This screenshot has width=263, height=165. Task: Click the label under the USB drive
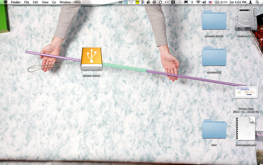[91, 76]
